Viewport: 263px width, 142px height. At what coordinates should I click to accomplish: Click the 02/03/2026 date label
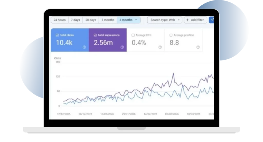[172, 114]
